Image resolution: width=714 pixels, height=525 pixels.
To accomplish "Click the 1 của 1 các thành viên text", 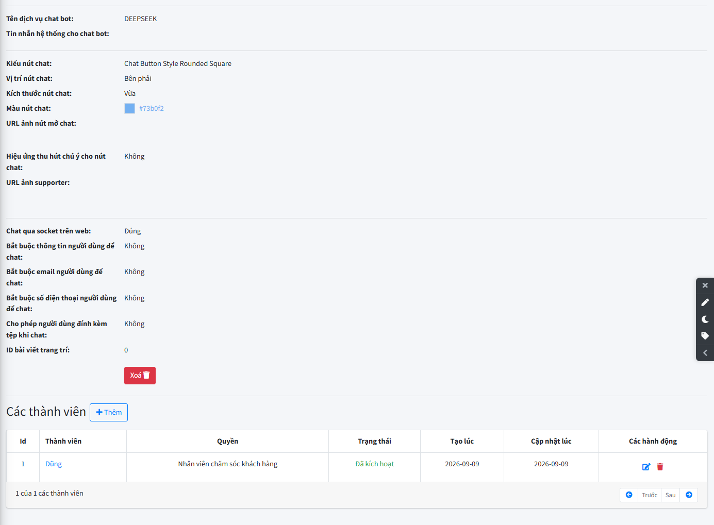I will coord(49,494).
